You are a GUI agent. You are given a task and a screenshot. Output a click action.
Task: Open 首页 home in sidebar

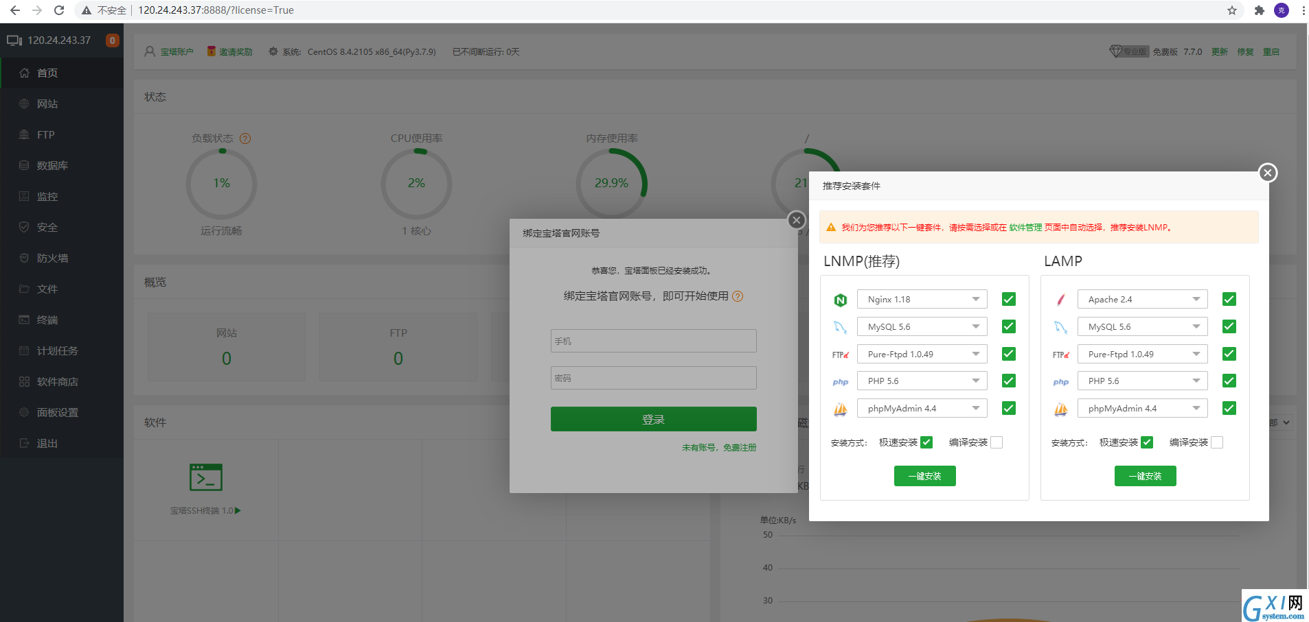[x=62, y=73]
